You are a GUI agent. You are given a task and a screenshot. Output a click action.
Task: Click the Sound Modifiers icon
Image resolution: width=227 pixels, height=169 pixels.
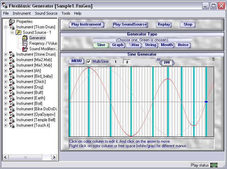pos(25,49)
